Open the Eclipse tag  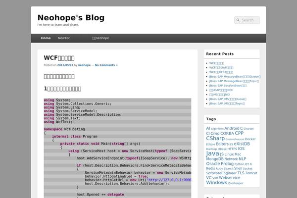(210, 145)
